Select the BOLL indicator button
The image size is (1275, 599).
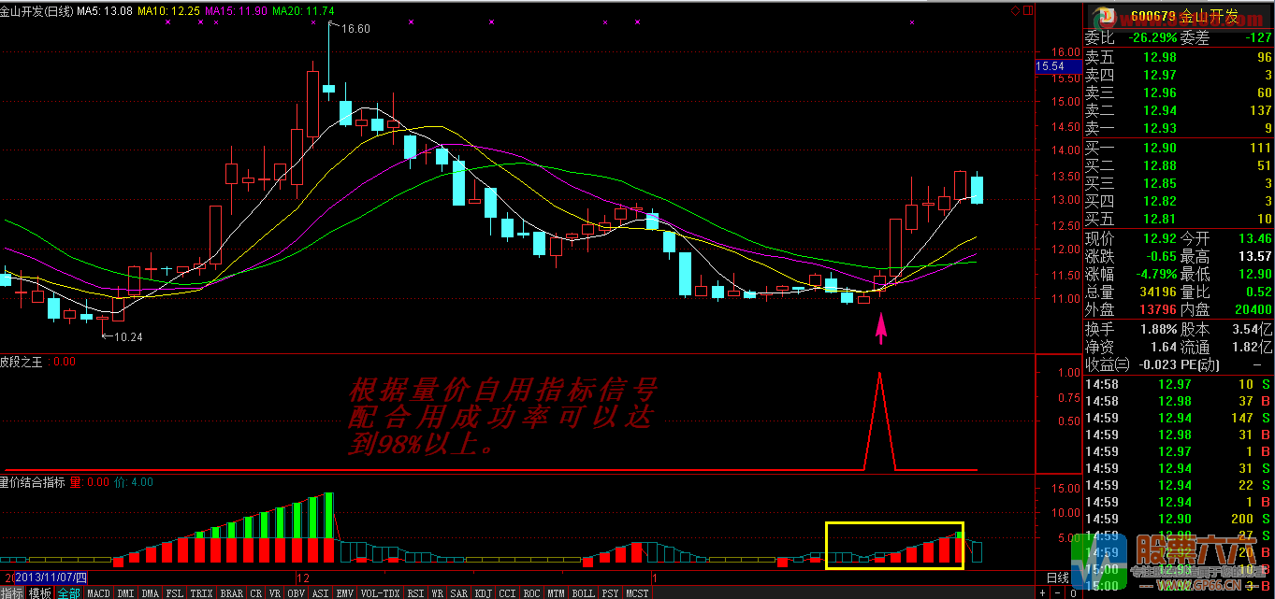click(x=583, y=592)
